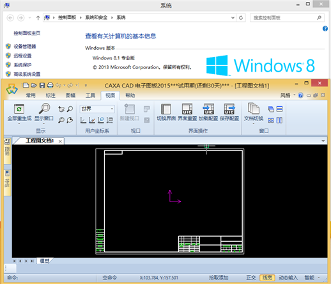Toggle 动态输入 dynamic input in status bar
The height and width of the screenshot is (284, 331).
[x=288, y=278]
